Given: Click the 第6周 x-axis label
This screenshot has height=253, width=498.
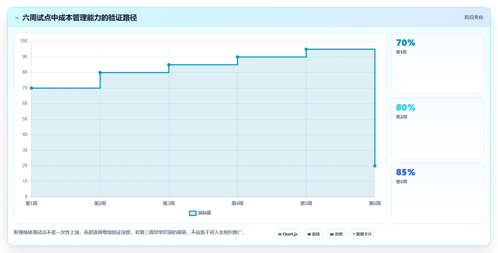Looking at the screenshot, I should tap(375, 203).
